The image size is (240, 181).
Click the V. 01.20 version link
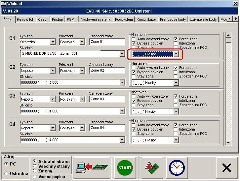[11, 11]
